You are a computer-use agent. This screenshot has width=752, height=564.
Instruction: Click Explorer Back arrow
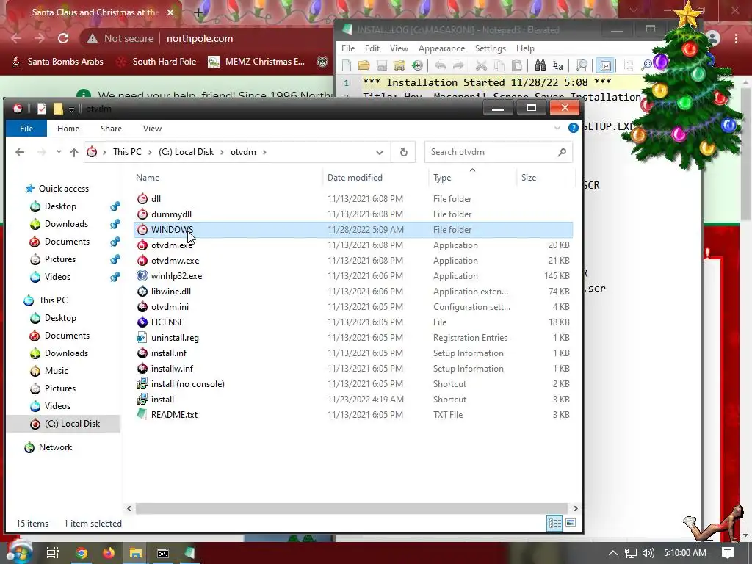click(x=20, y=152)
